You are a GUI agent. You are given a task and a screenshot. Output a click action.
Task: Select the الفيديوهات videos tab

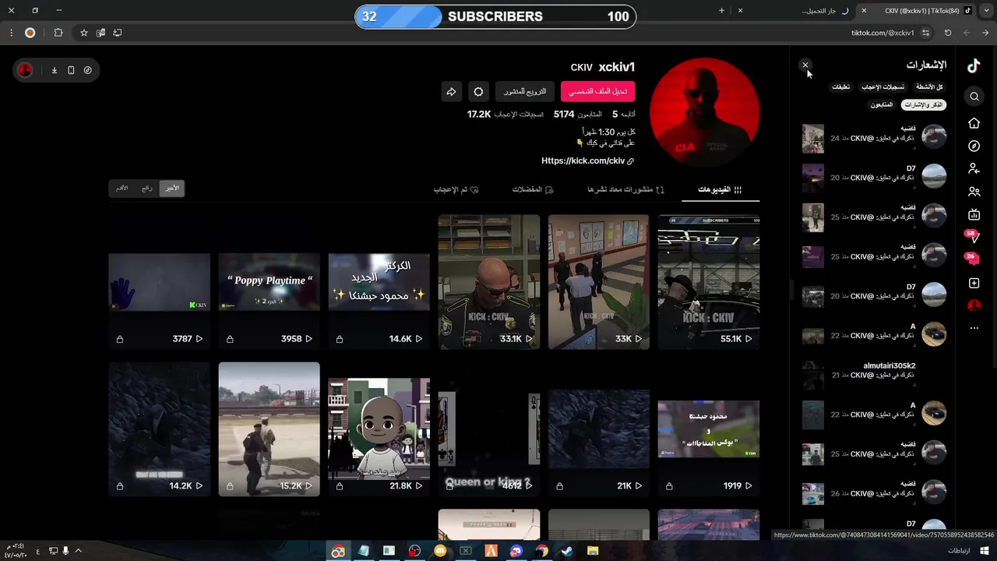[x=720, y=189]
